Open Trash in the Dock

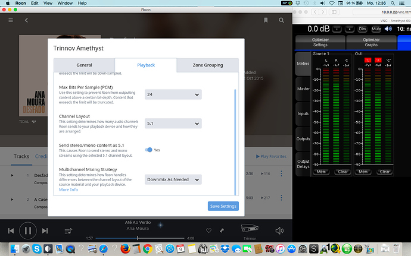click(x=396, y=249)
